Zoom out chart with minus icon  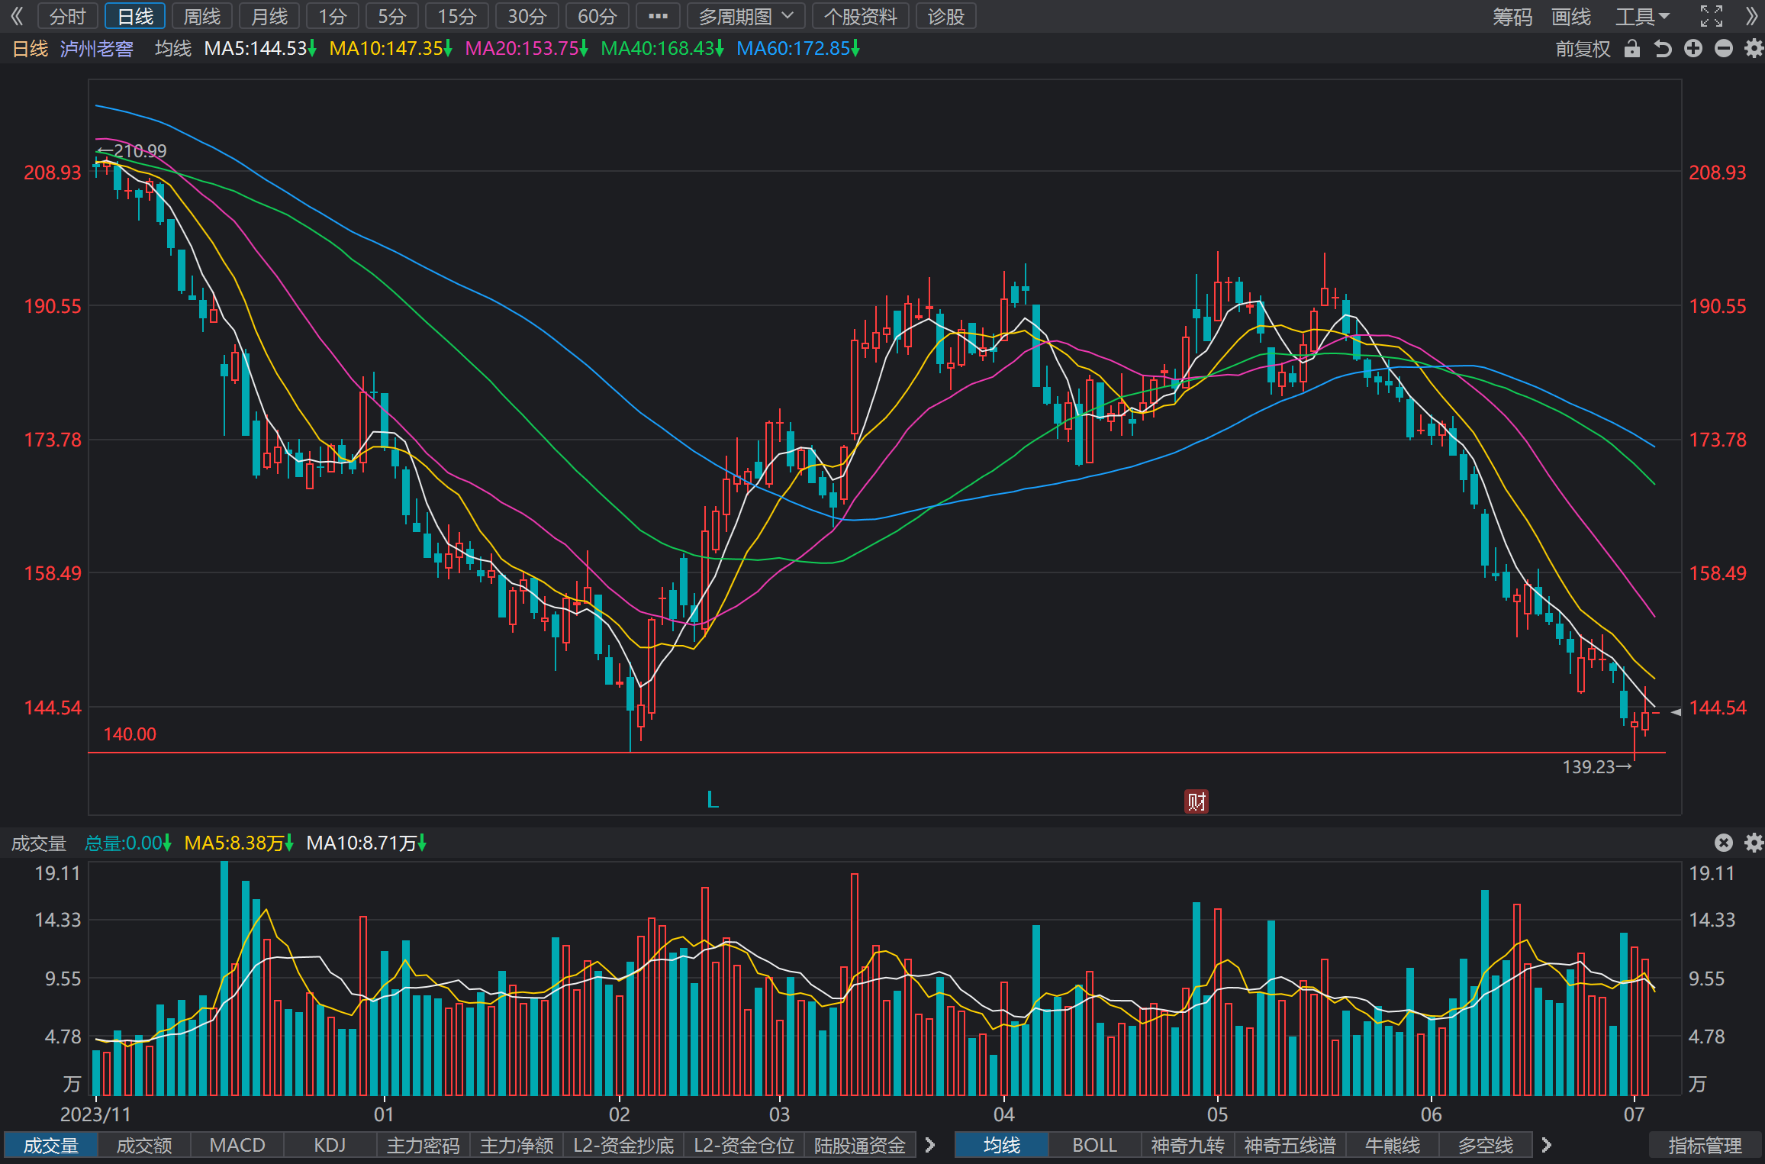tap(1723, 49)
